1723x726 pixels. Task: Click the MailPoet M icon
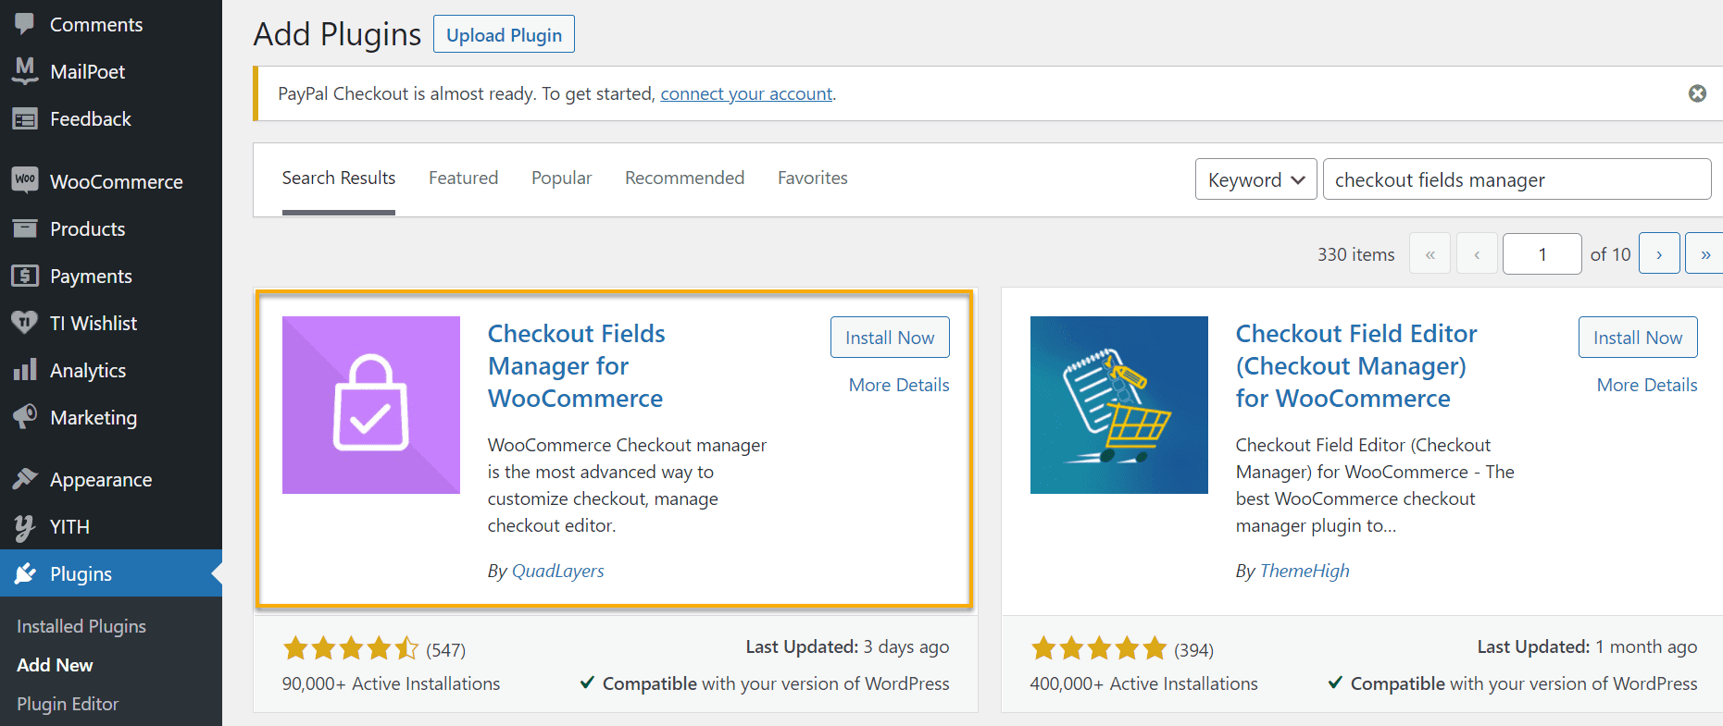coord(25,70)
